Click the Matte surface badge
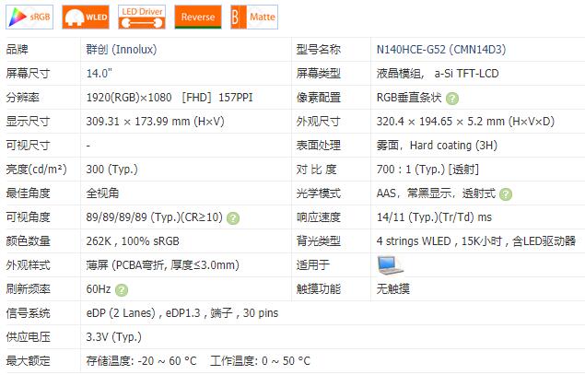The height and width of the screenshot is (375, 585). pyautogui.click(x=254, y=18)
